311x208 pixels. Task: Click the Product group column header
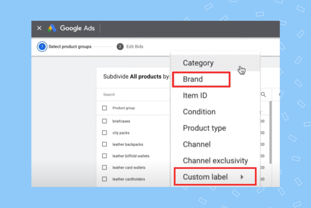[124, 108]
